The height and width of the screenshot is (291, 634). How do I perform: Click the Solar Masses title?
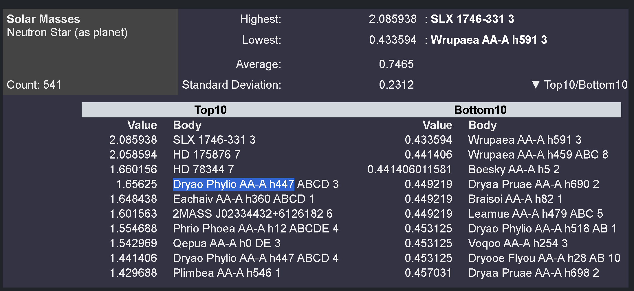[x=43, y=19]
